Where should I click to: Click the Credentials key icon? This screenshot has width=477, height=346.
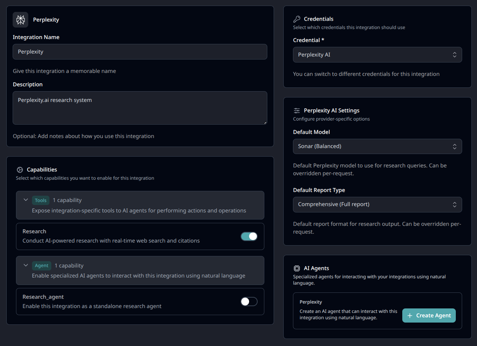pos(297,19)
